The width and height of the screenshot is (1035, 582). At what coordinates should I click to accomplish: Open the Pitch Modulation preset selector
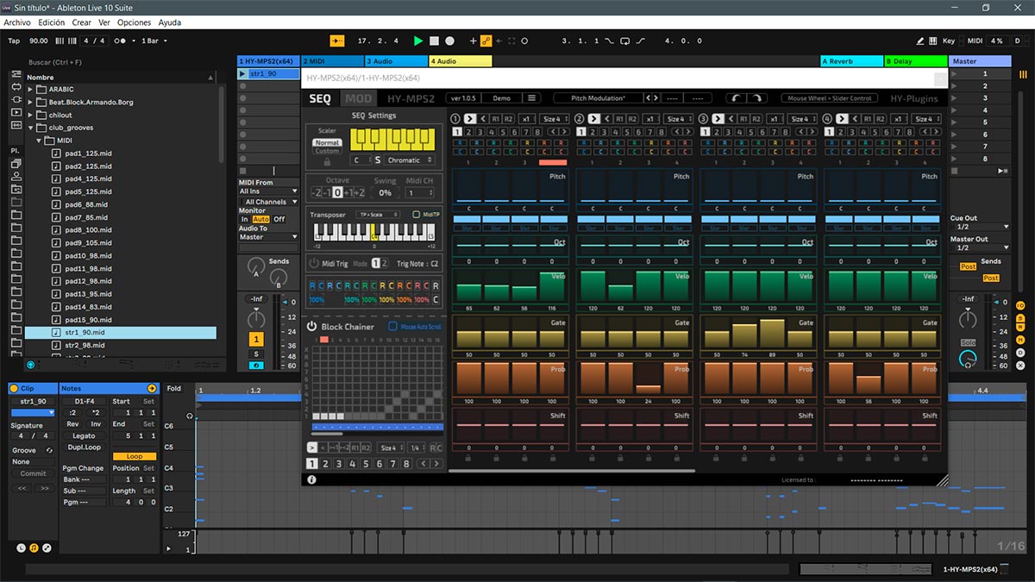599,98
